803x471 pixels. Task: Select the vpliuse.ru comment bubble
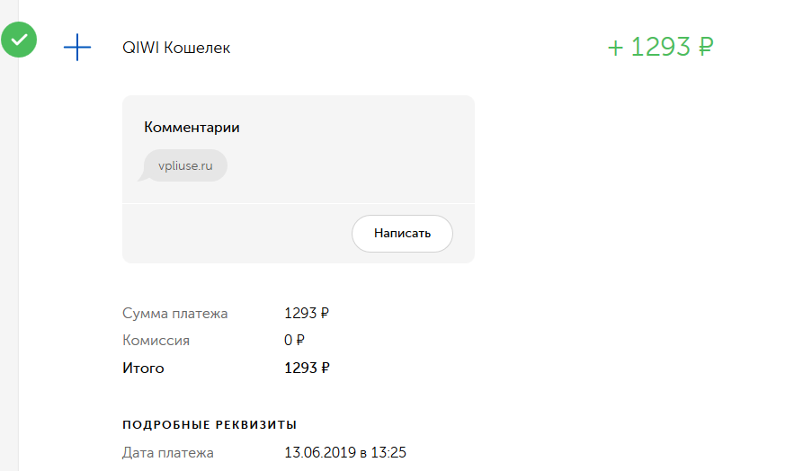coord(185,165)
